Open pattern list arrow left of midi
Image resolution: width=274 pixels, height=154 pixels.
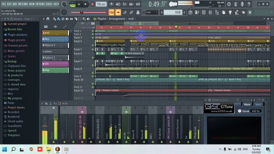click(162, 12)
